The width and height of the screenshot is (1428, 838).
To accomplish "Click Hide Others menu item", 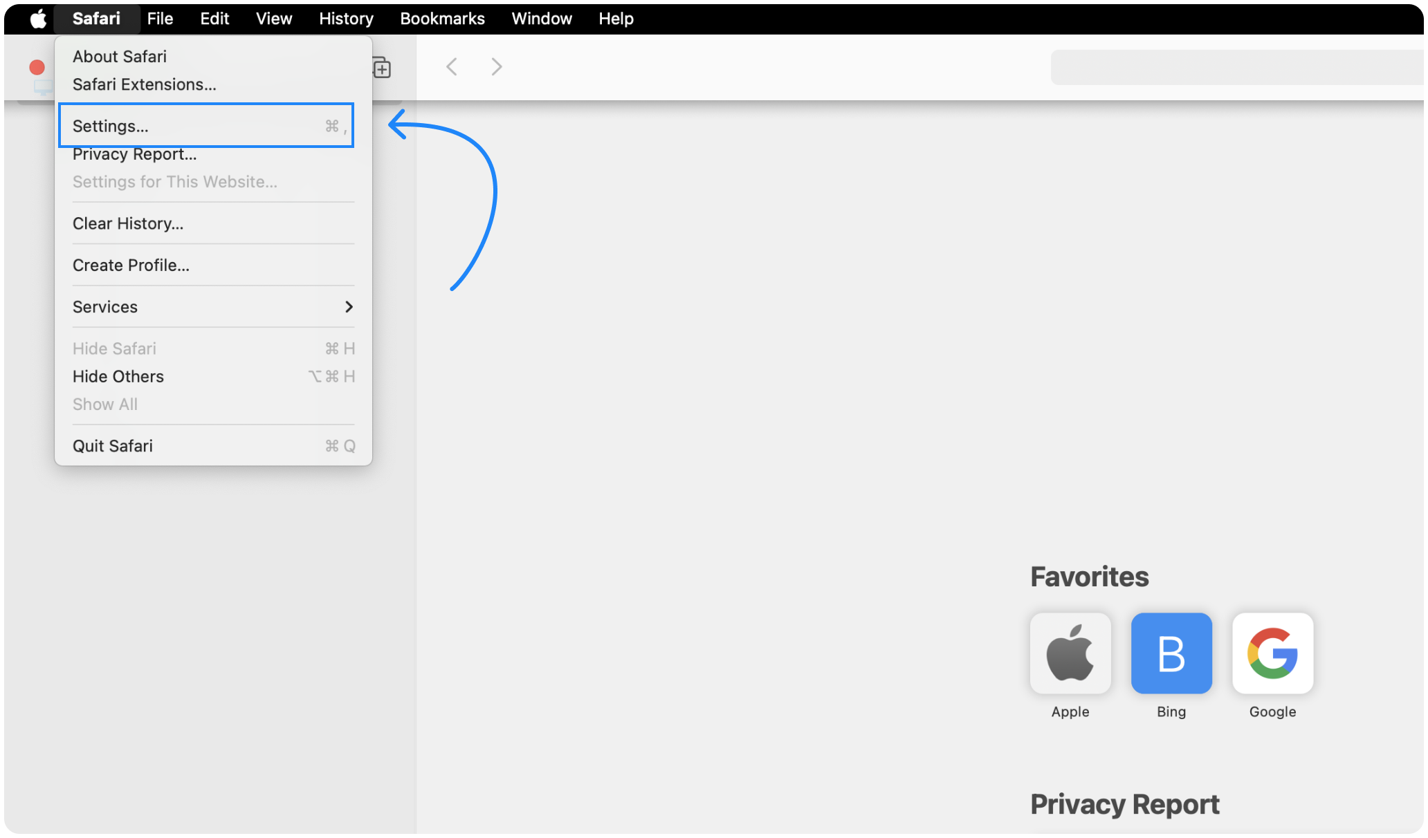I will click(x=119, y=376).
